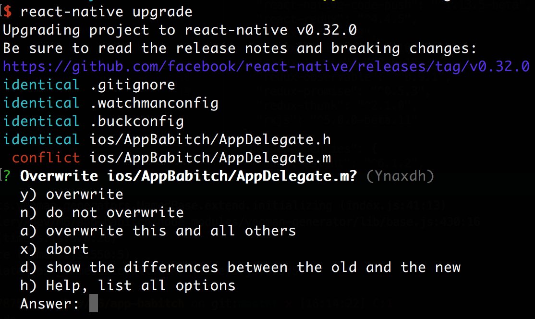Click the green question mark indicator

pyautogui.click(x=6, y=176)
